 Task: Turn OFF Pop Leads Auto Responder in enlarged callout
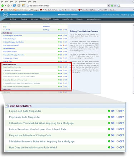tap(118, 117)
